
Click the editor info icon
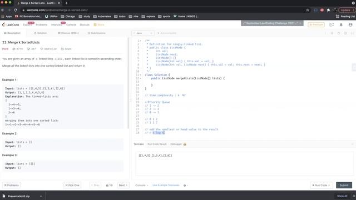click(325, 33)
